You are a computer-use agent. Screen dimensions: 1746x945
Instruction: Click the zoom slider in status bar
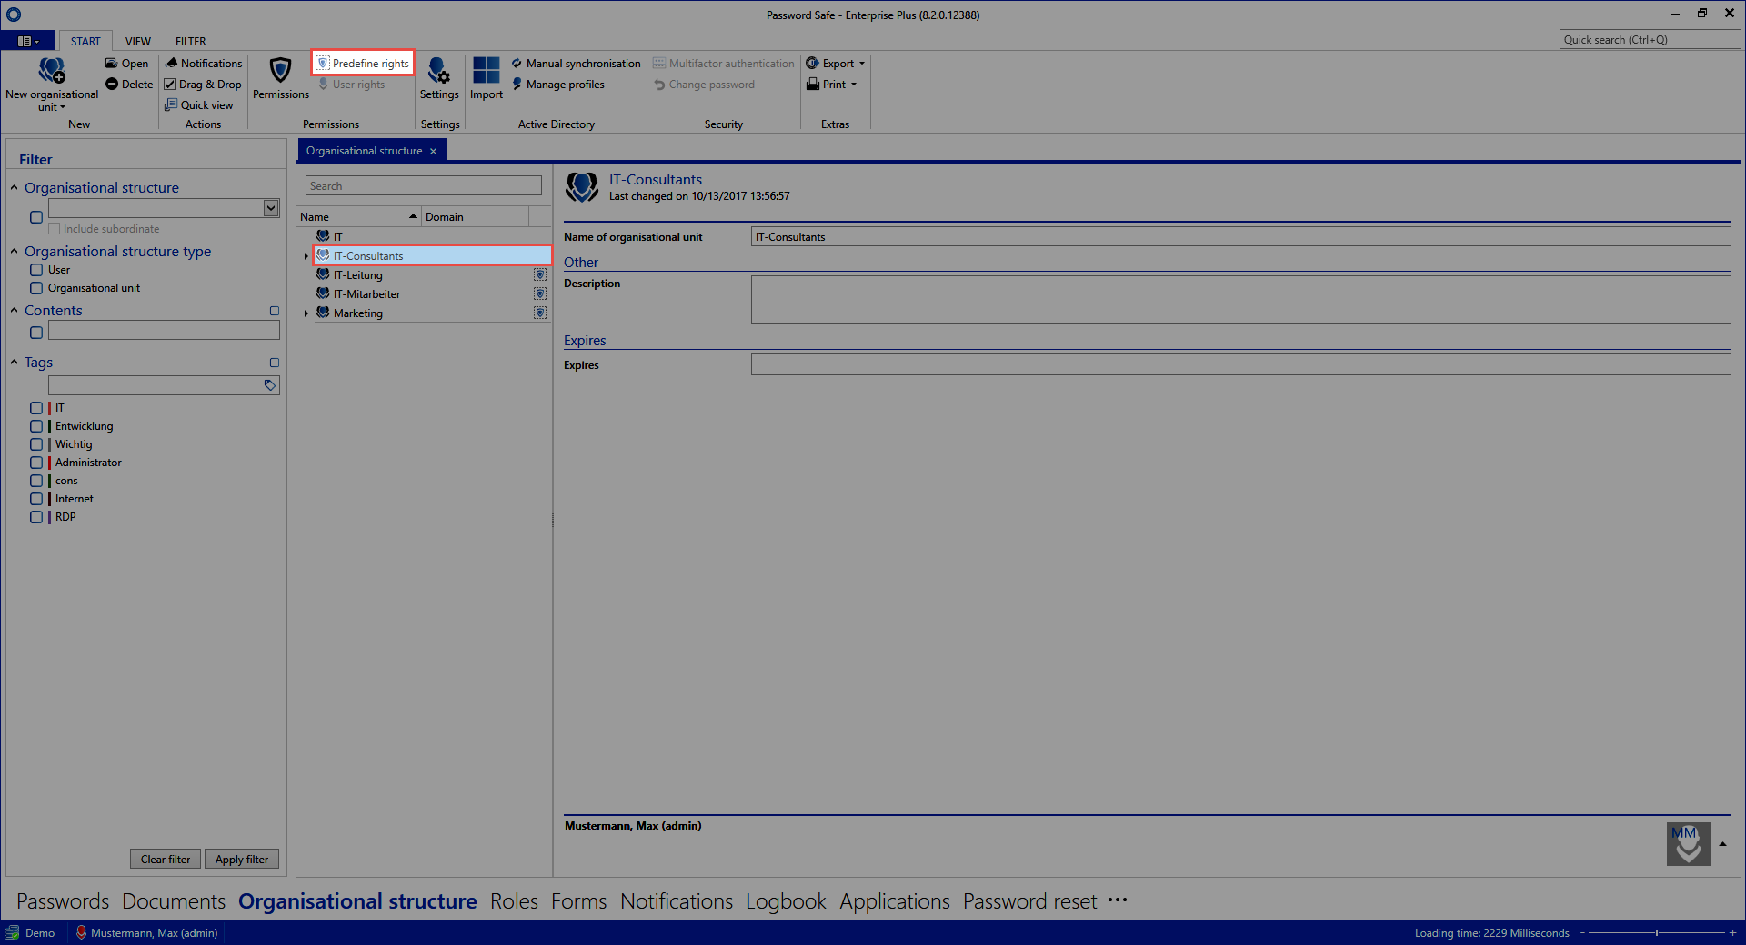(1657, 933)
